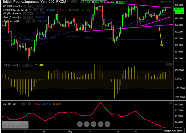The width and height of the screenshot is (186, 133).
Task: Expand the CCI (50, hlc3) dropdown arrow
Action: pos(20,65)
